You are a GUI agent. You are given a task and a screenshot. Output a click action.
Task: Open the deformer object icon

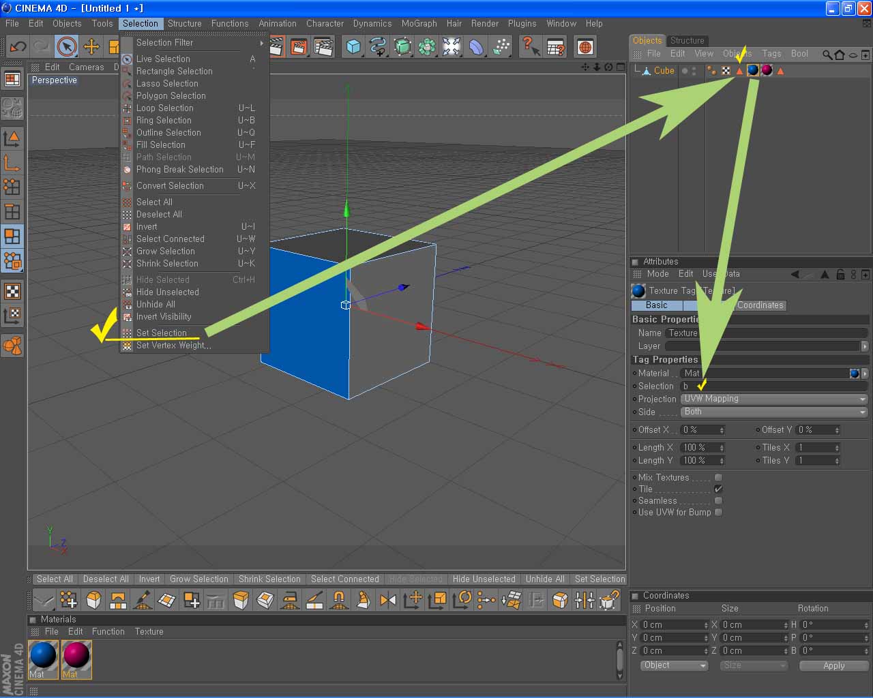[x=476, y=46]
